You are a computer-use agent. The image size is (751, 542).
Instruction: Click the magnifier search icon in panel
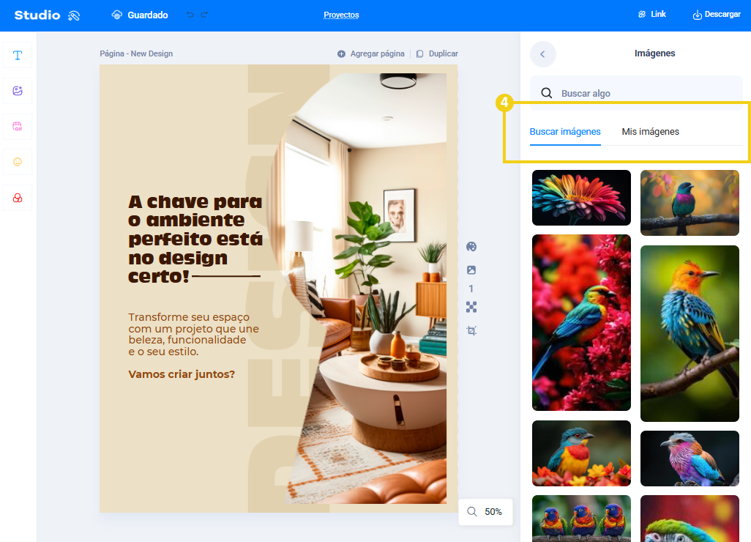(547, 93)
